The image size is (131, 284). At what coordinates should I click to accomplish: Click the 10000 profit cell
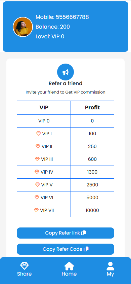tap(92, 210)
